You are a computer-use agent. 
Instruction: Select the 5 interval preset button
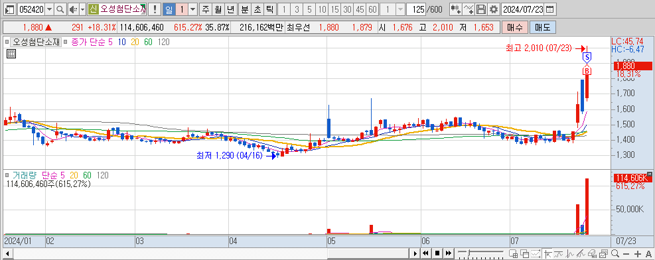309,9
